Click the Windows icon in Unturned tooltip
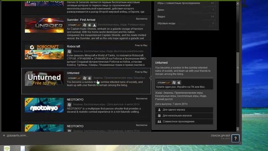The image size is (268, 151). tap(174, 83)
